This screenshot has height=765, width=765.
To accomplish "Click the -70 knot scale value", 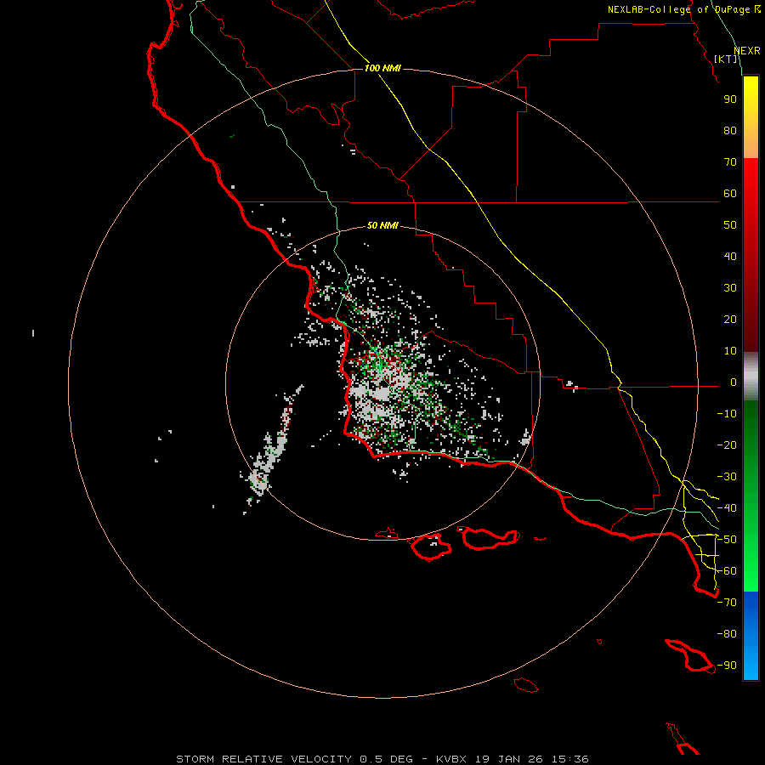I will click(727, 603).
